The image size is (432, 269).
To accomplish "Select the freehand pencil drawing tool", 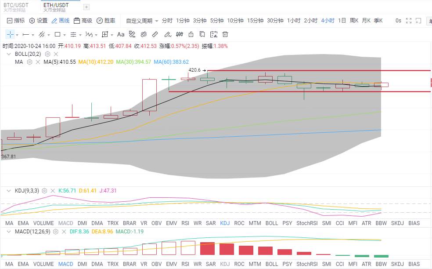I will coord(168,34).
